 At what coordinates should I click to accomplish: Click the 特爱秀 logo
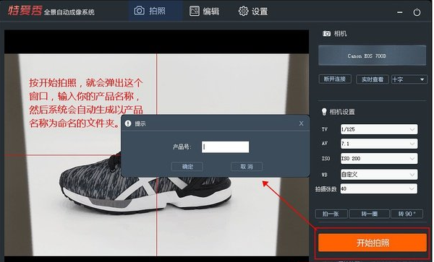25,11
